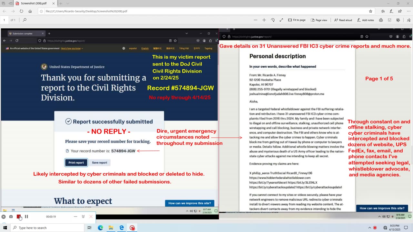Viewport: 413px width, 232px height.
Task: Go back in Edge
Action: tap(5, 11)
